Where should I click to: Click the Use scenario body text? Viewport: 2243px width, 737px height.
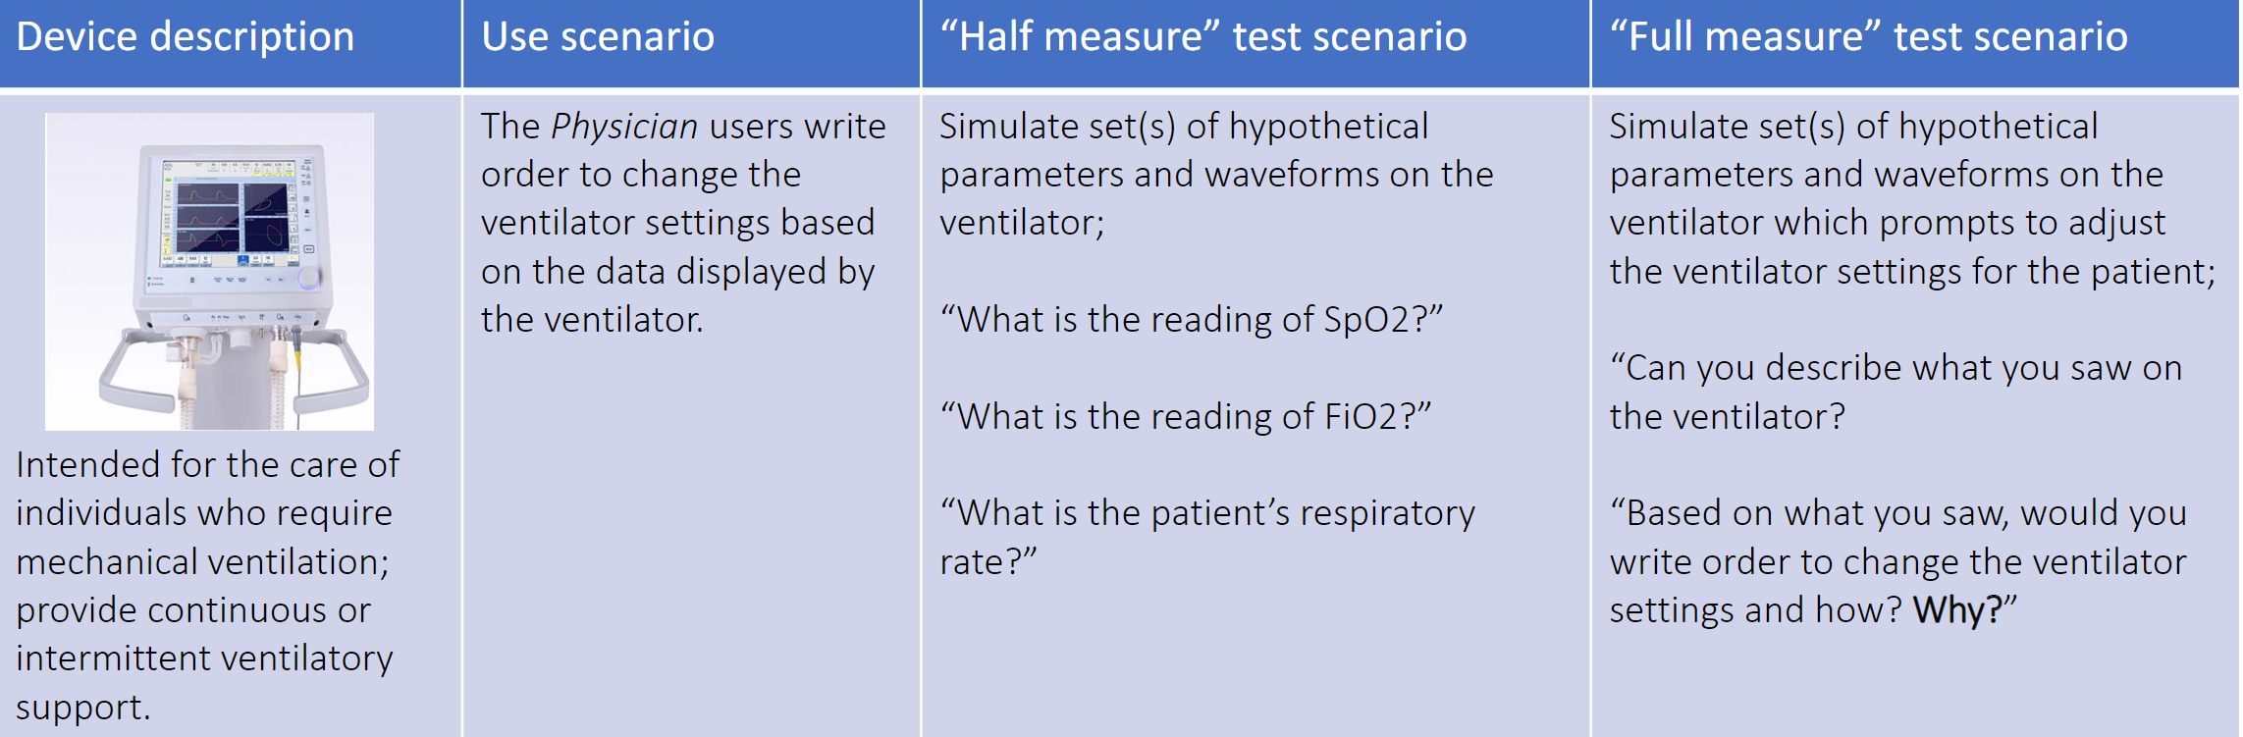tap(683, 223)
